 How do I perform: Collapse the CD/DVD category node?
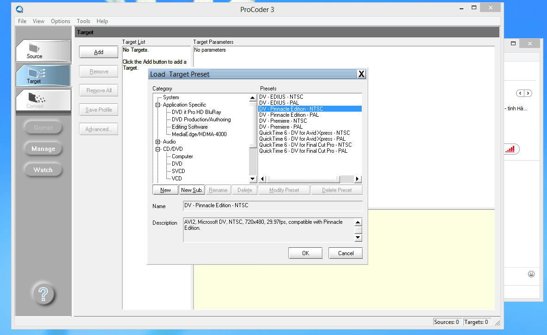(x=158, y=149)
